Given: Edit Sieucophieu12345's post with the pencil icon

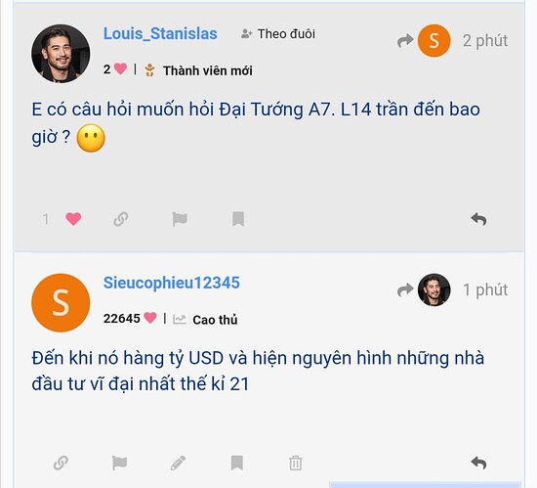Looking at the screenshot, I should pyautogui.click(x=178, y=463).
